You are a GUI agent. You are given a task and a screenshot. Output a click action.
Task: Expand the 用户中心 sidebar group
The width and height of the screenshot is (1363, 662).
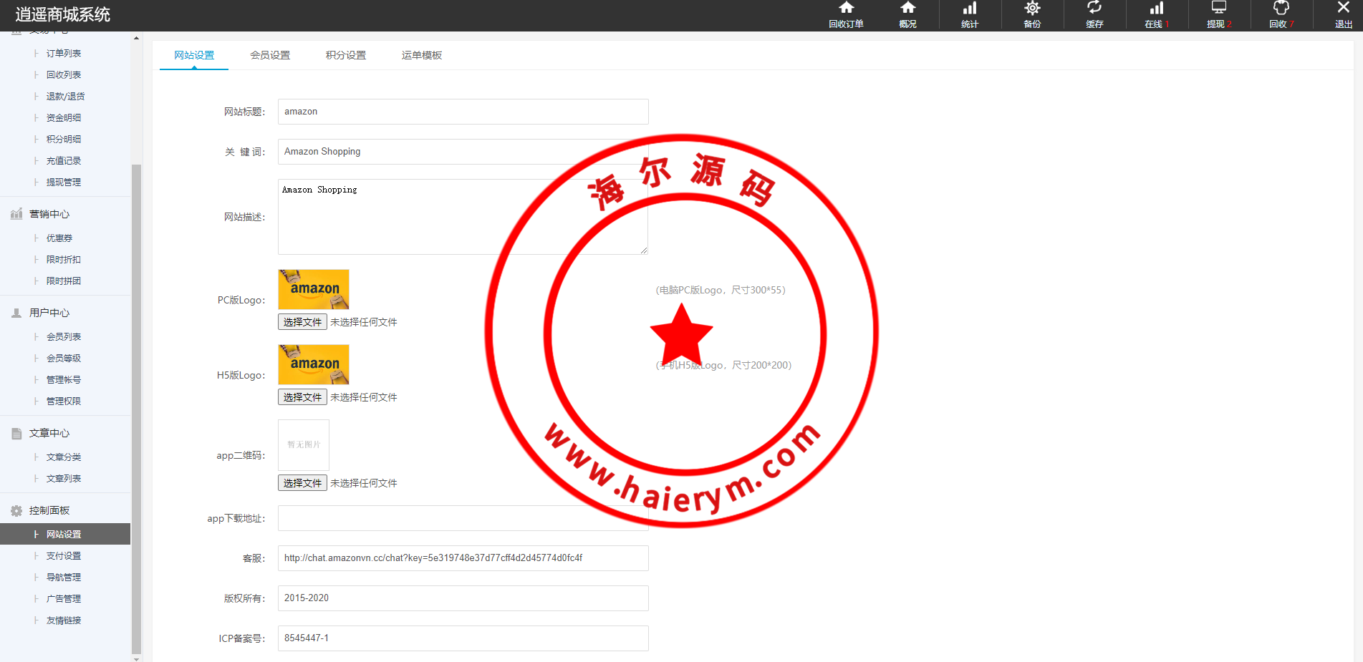pyautogui.click(x=49, y=313)
